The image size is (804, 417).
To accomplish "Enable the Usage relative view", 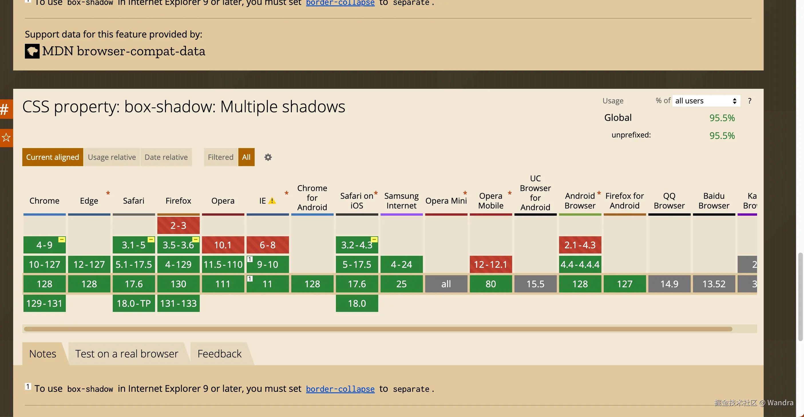I will pyautogui.click(x=112, y=157).
